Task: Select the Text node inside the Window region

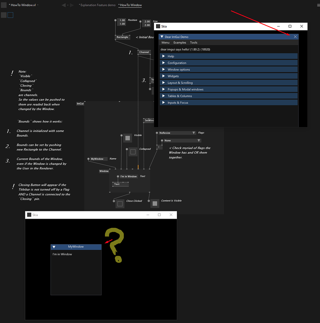Action: pyautogui.click(x=117, y=184)
